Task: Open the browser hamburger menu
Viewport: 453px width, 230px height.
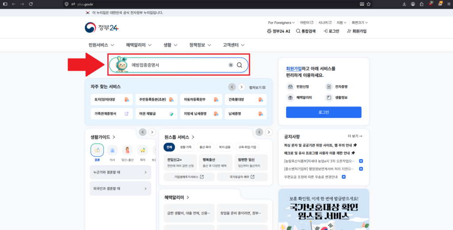Action: pyautogui.click(x=448, y=4)
